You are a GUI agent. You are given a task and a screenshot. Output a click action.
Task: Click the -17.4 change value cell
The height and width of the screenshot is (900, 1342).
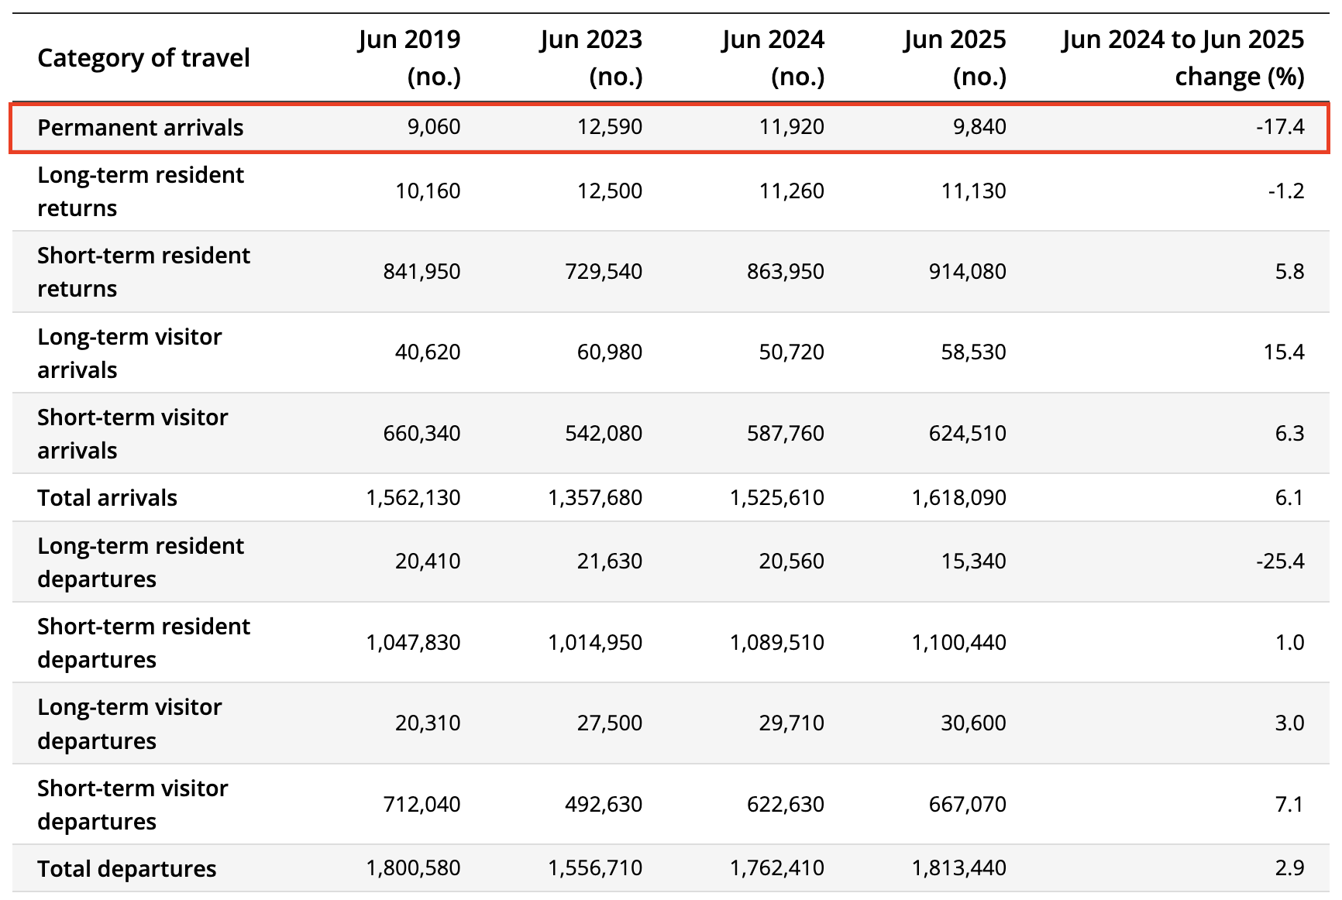tap(1280, 127)
